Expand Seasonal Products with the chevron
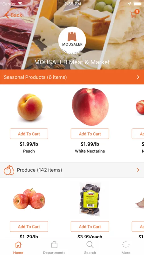The height and width of the screenshot is (255, 144). 138,77
